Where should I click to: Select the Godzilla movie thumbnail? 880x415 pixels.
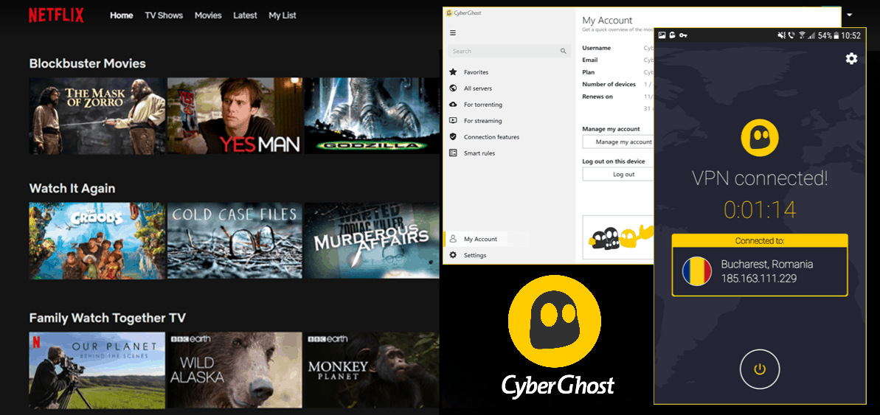click(x=372, y=116)
